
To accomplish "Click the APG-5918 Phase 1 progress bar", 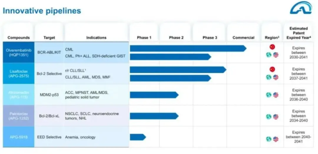I will tap(138, 137).
